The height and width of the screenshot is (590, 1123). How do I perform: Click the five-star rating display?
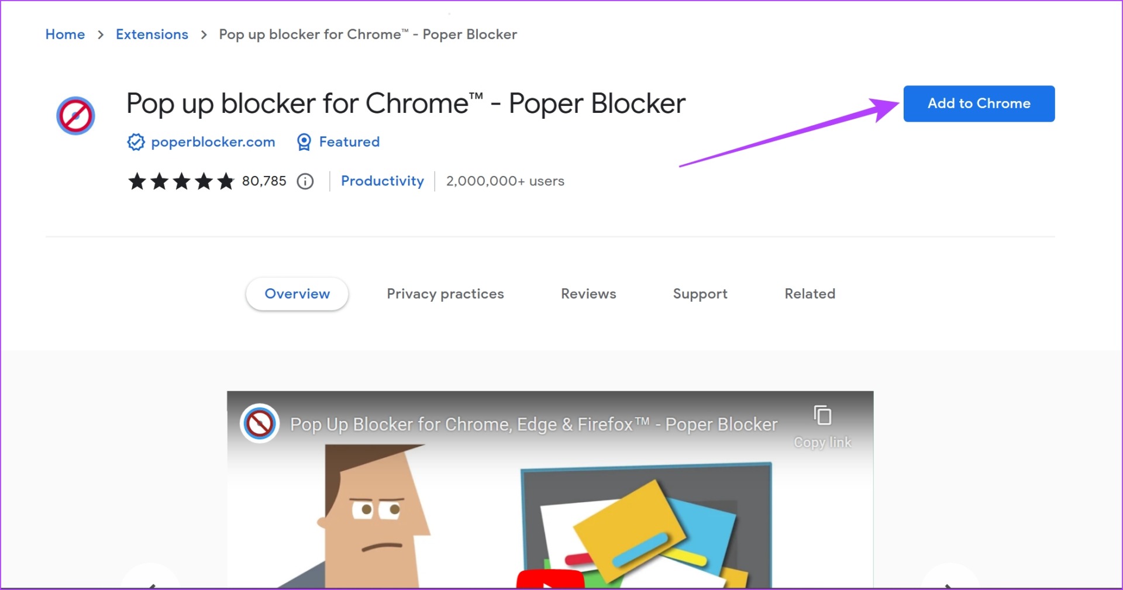[181, 181]
